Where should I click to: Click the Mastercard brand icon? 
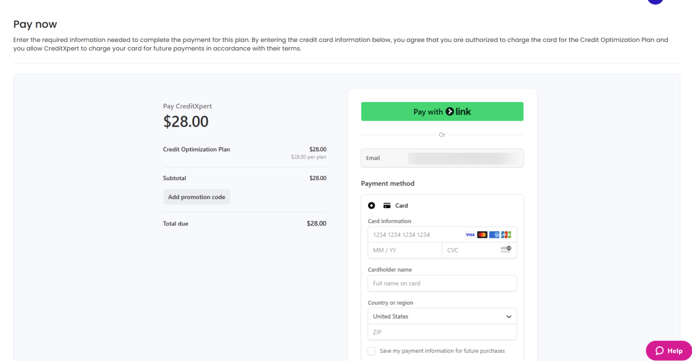pyautogui.click(x=482, y=235)
